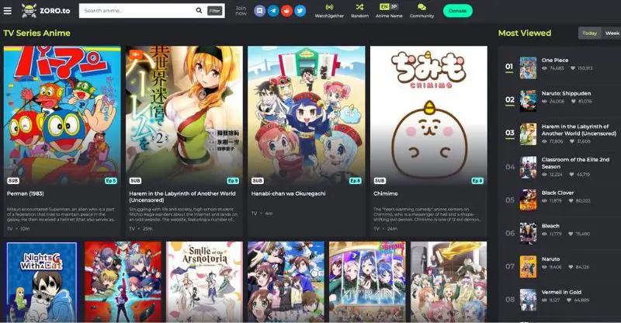Open Black Clover in Most Viewed
Image resolution: width=621 pixels, height=323 pixels.
(557, 193)
